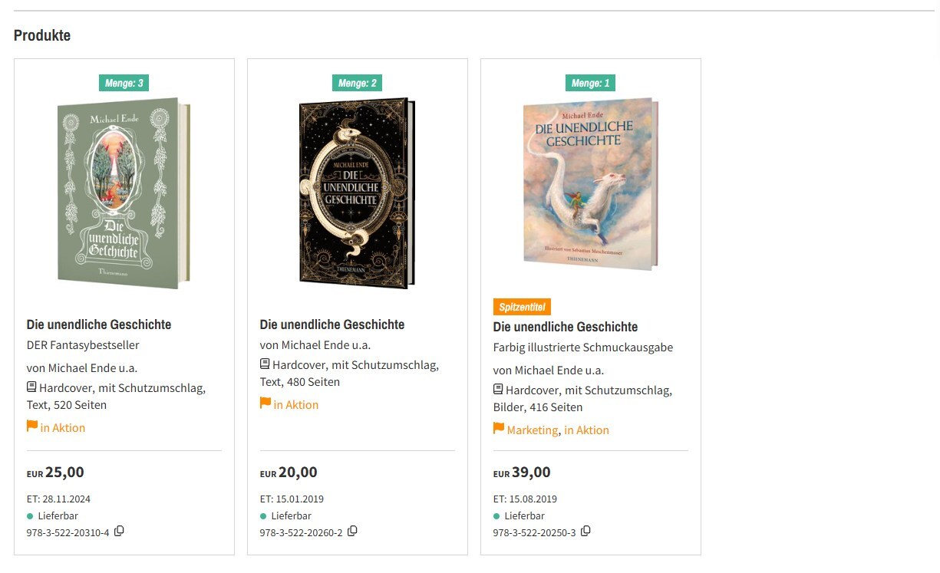Click the flag icon on the 20,00 book
Screen dimensions: 940x573
click(x=266, y=403)
